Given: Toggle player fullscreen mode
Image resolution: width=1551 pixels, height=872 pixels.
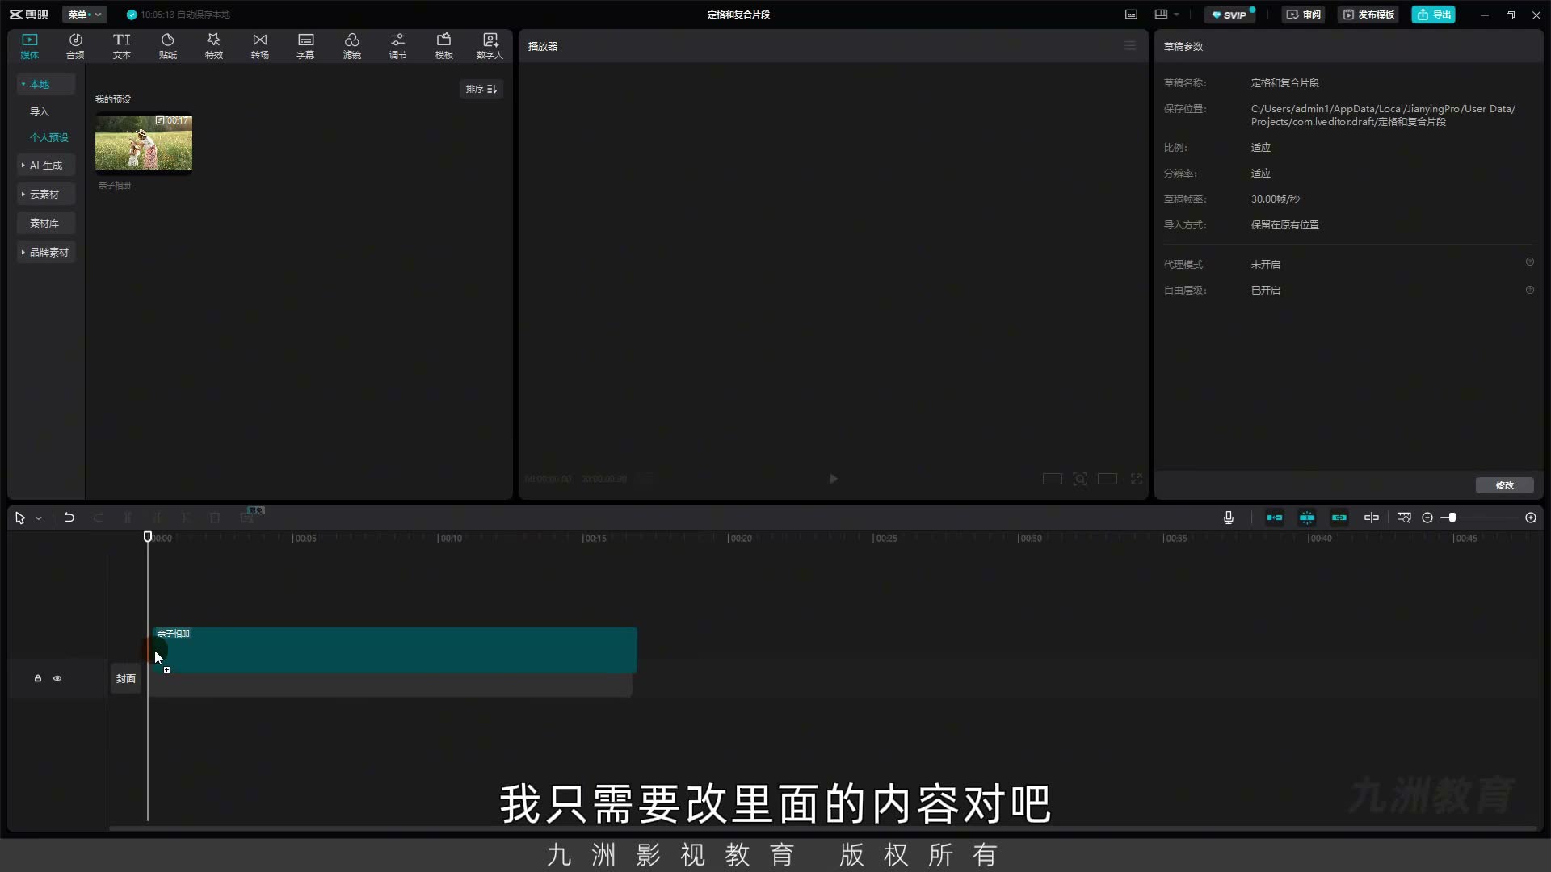Looking at the screenshot, I should [x=1137, y=479].
